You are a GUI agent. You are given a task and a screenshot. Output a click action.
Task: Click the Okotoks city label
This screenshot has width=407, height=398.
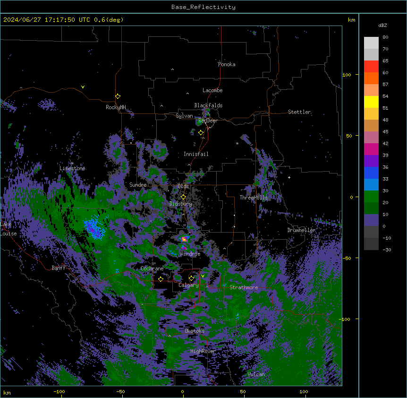tap(195, 331)
